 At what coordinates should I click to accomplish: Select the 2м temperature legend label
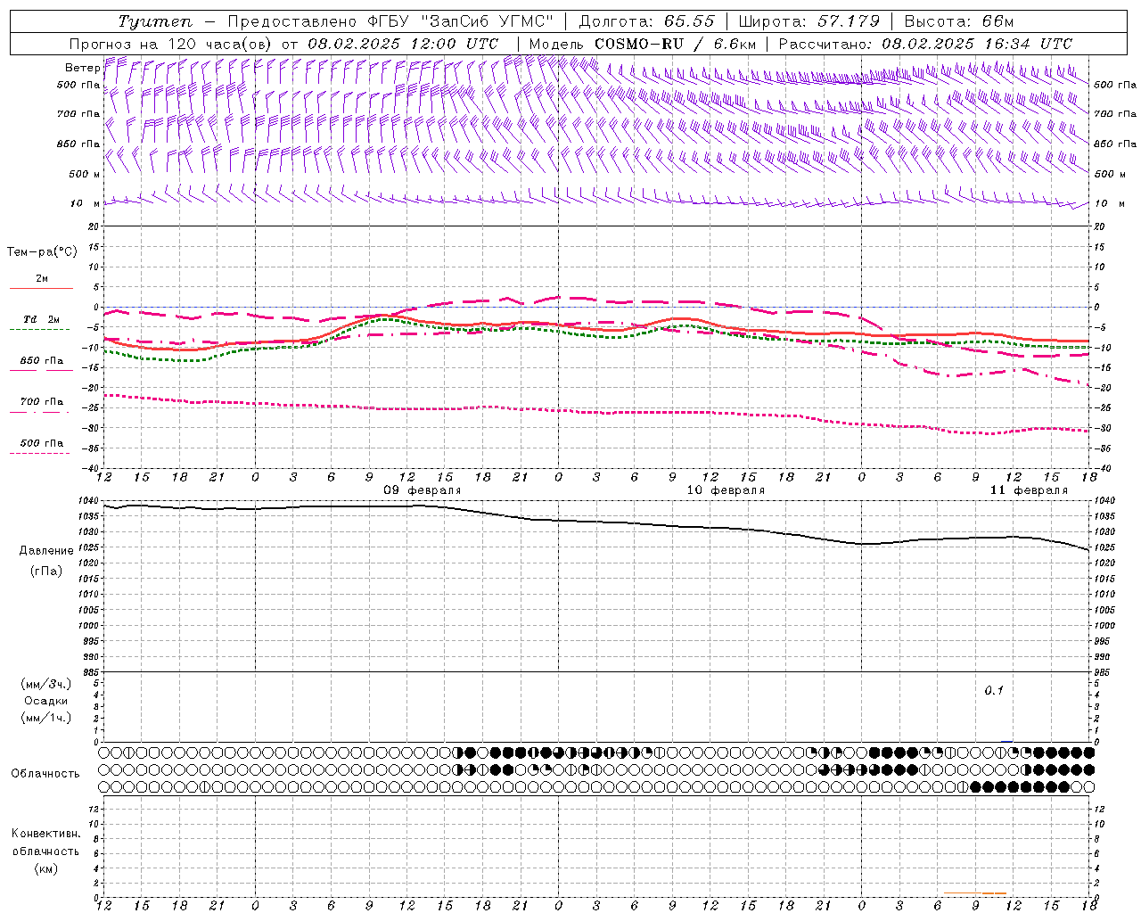click(x=42, y=278)
